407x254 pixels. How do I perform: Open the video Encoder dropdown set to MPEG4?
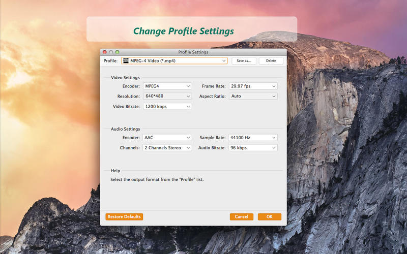pyautogui.click(x=167, y=86)
